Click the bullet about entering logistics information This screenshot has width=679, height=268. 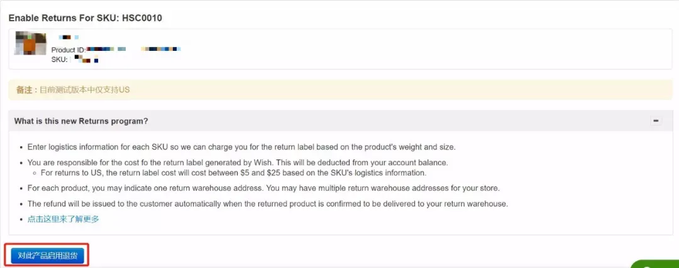click(241, 147)
